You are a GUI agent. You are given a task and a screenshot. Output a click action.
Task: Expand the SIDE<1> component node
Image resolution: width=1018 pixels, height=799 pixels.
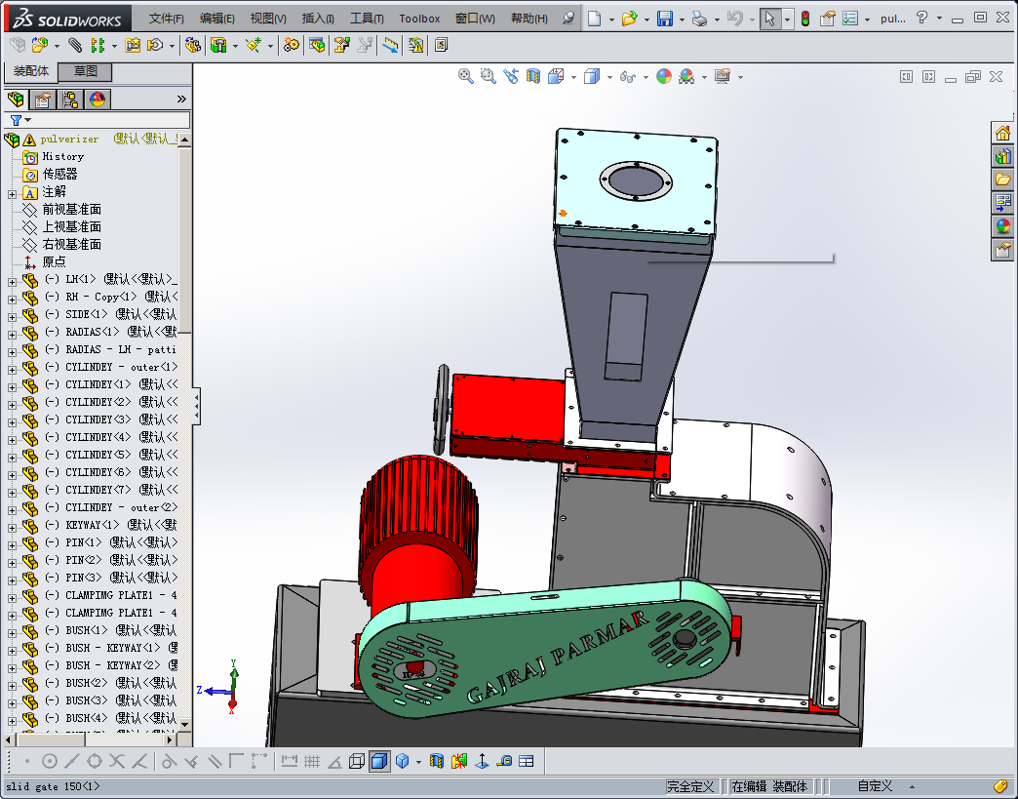[12, 317]
